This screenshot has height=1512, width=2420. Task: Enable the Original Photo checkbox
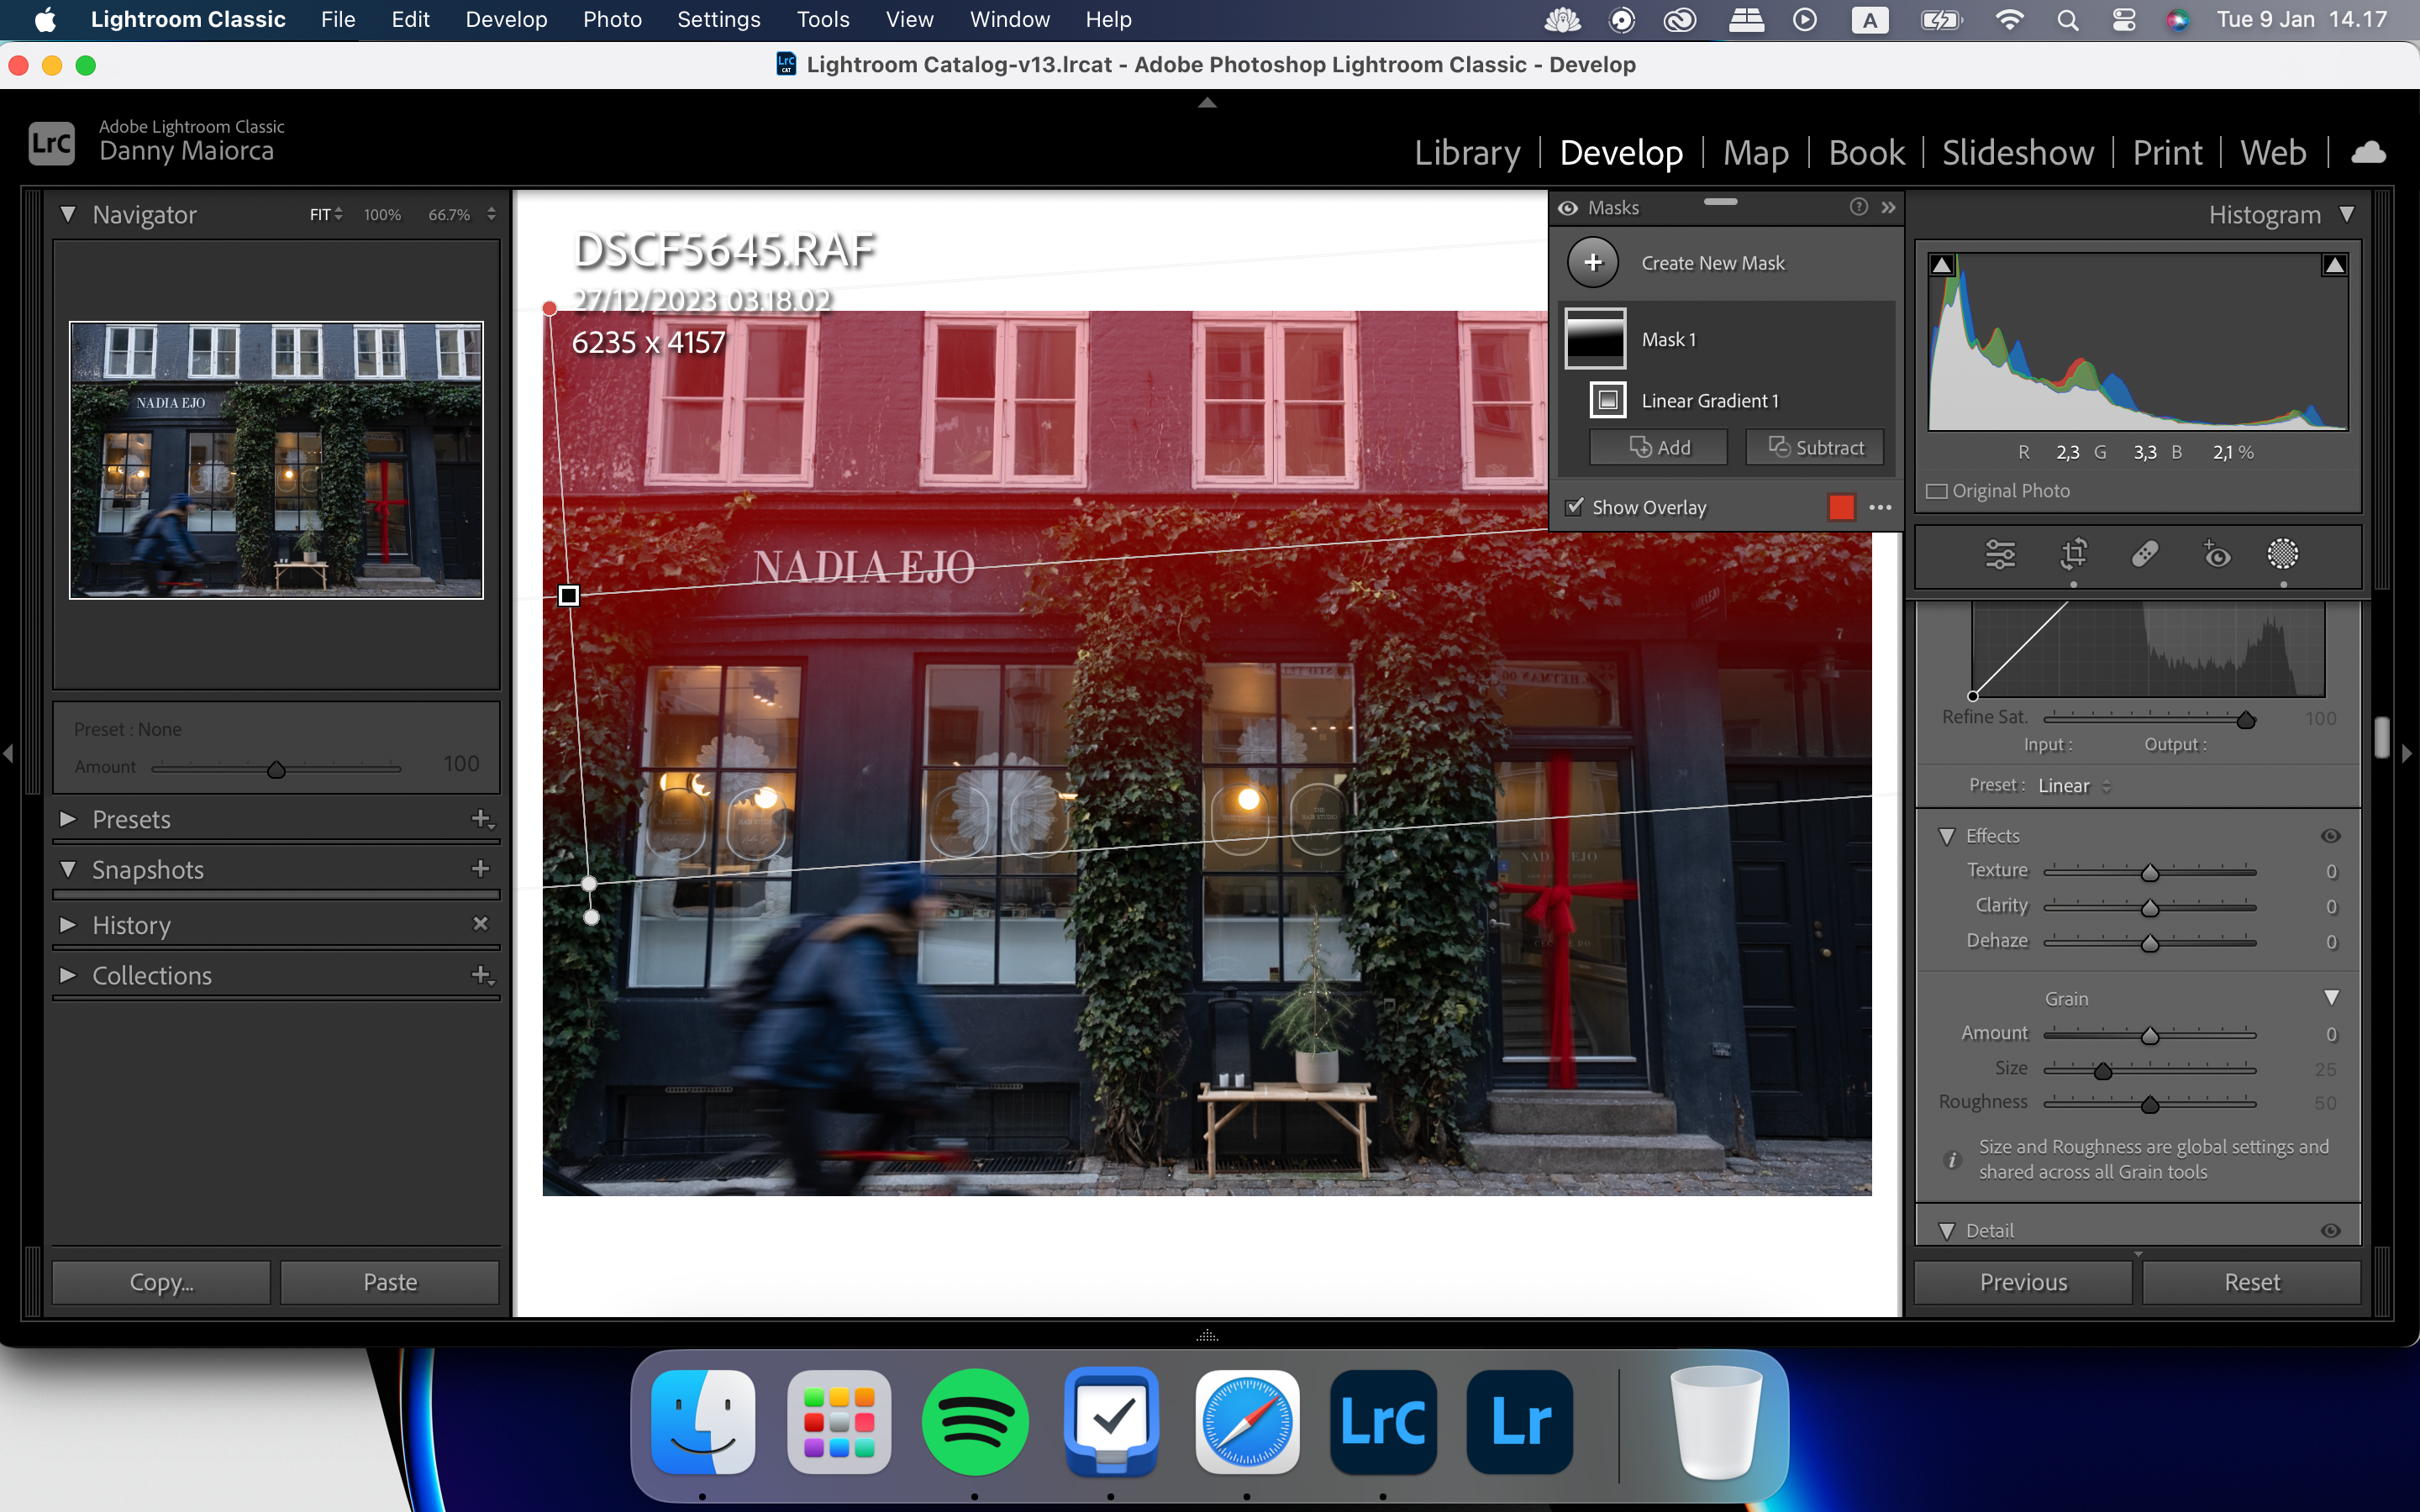pyautogui.click(x=1936, y=490)
